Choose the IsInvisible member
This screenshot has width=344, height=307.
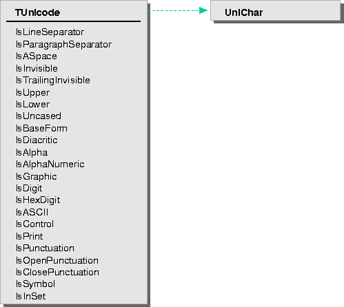pos(37,68)
